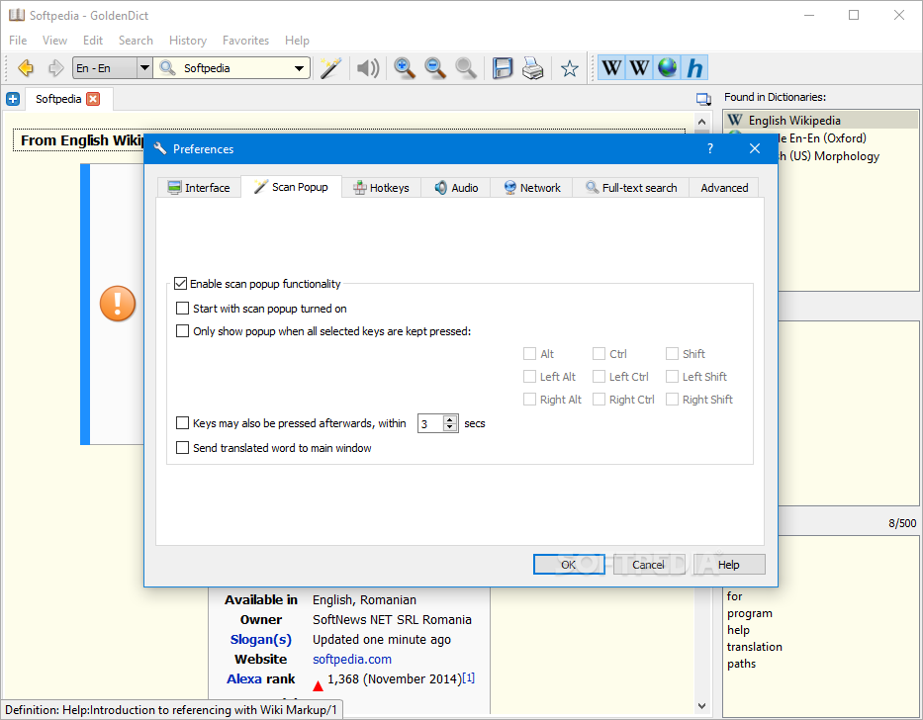
Task: Select the blue h dictionary icon
Action: click(694, 68)
